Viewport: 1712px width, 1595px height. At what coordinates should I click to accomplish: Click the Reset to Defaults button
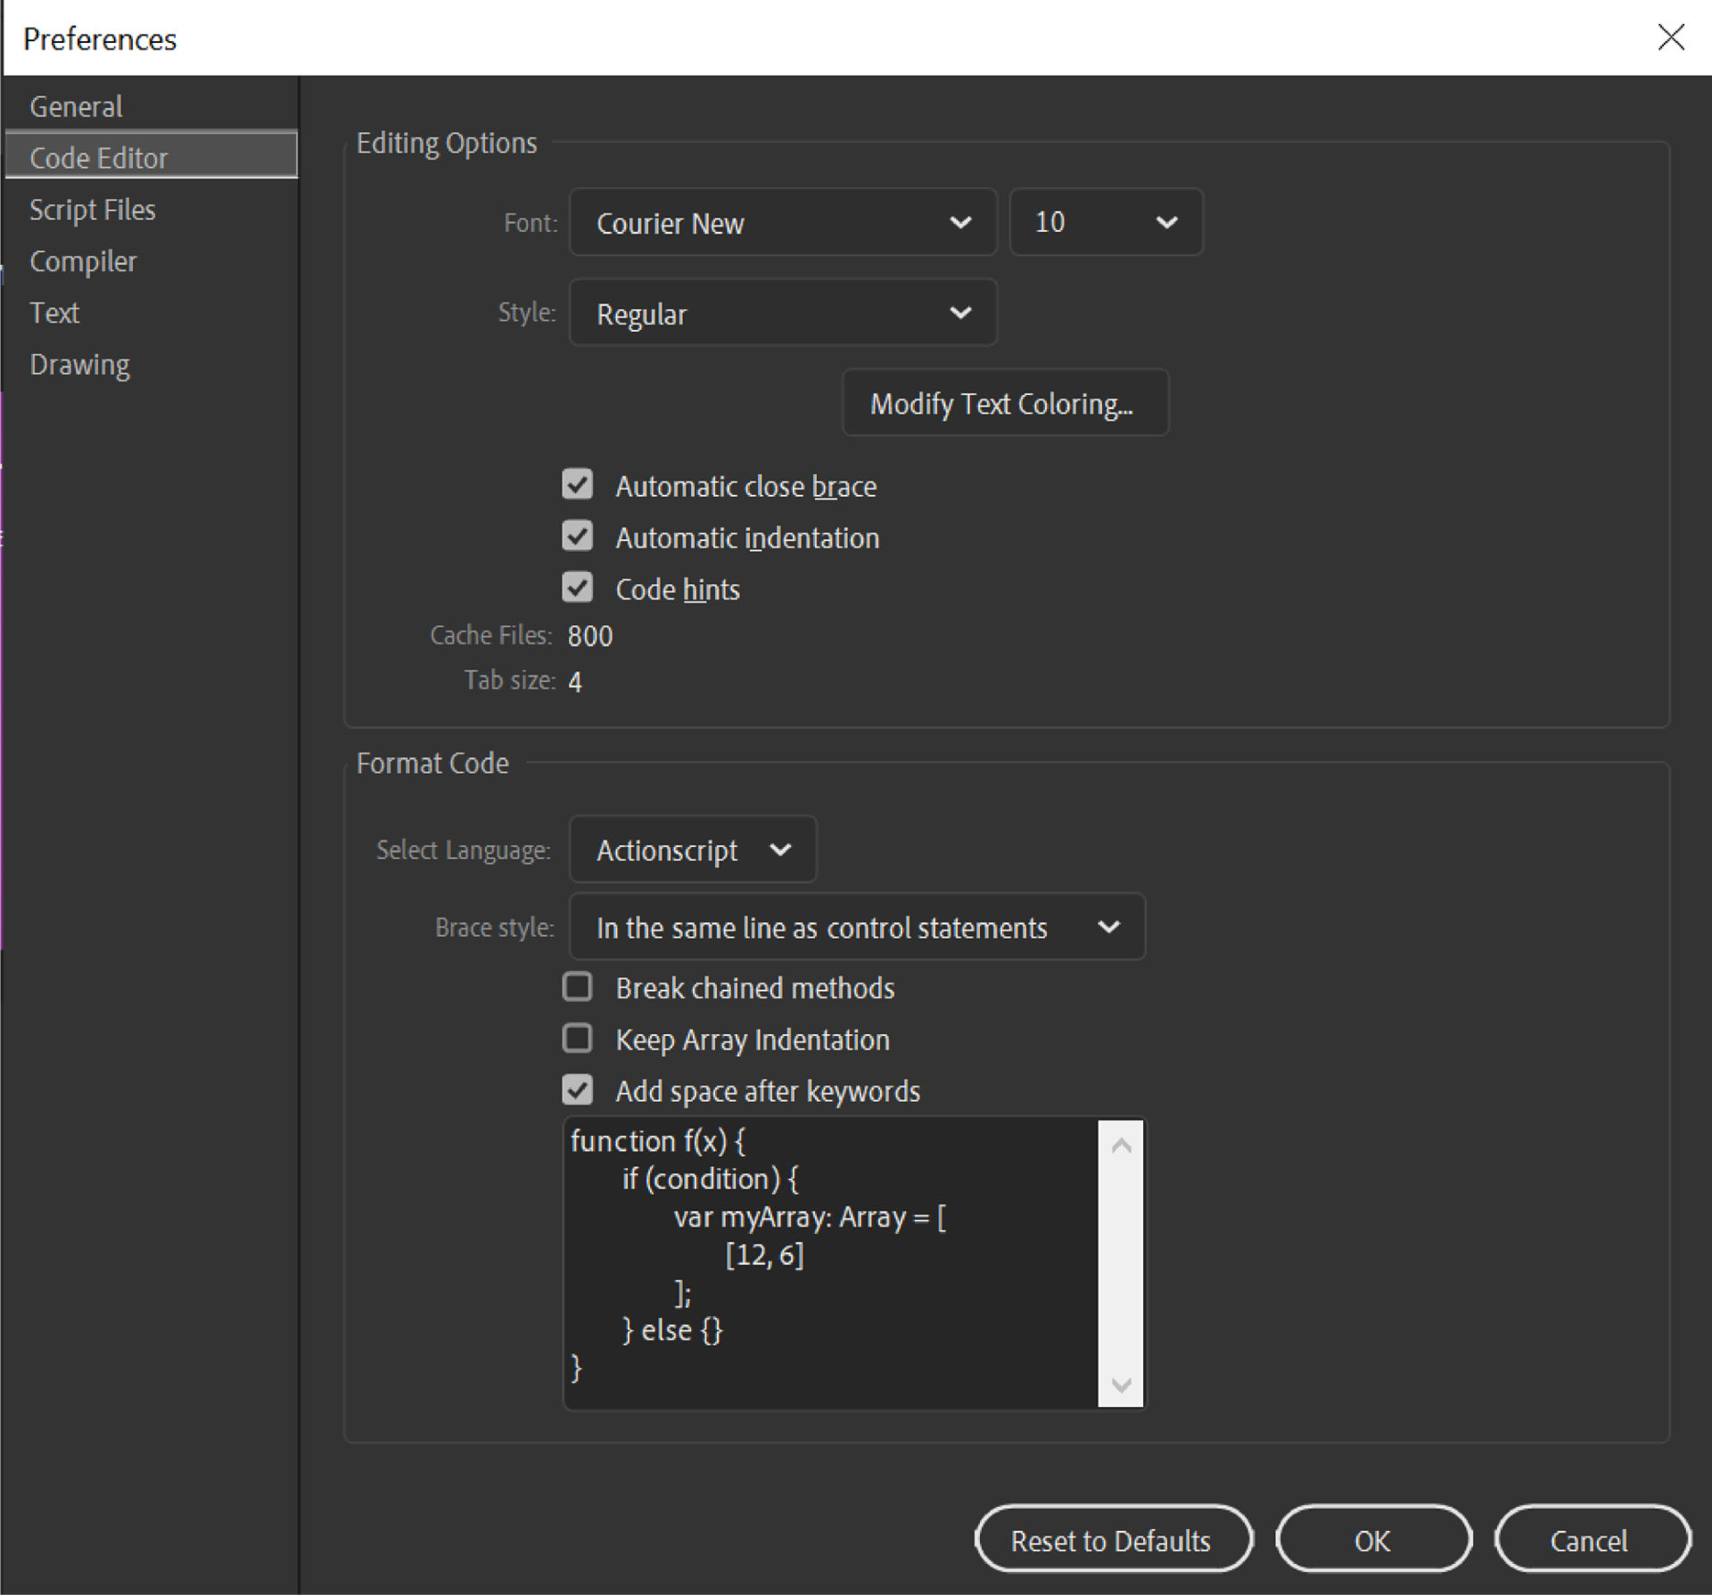coord(1113,1540)
